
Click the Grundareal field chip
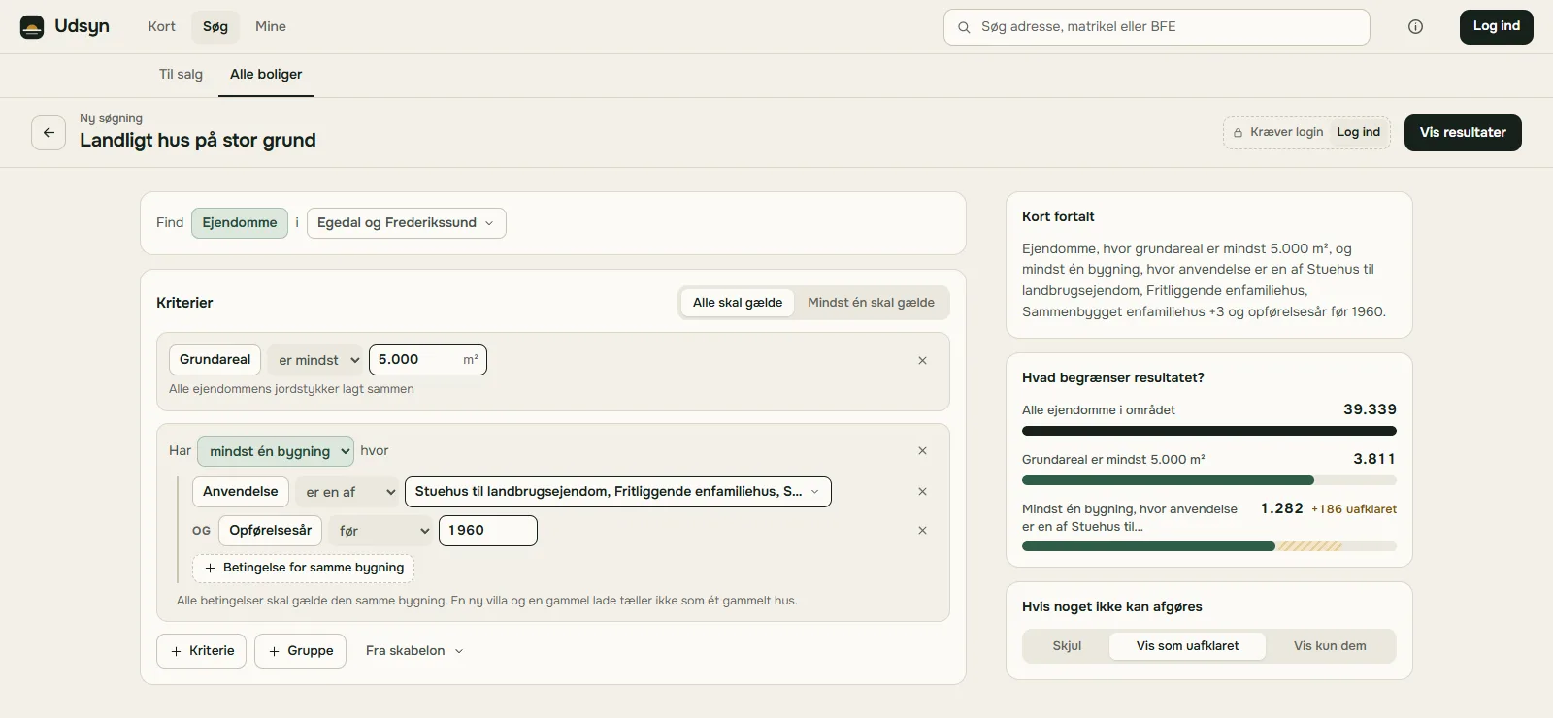point(215,360)
